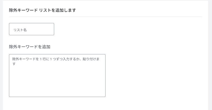Click the 除外キーワードを追加 section label
The image size is (212, 110).
pos(30,47)
